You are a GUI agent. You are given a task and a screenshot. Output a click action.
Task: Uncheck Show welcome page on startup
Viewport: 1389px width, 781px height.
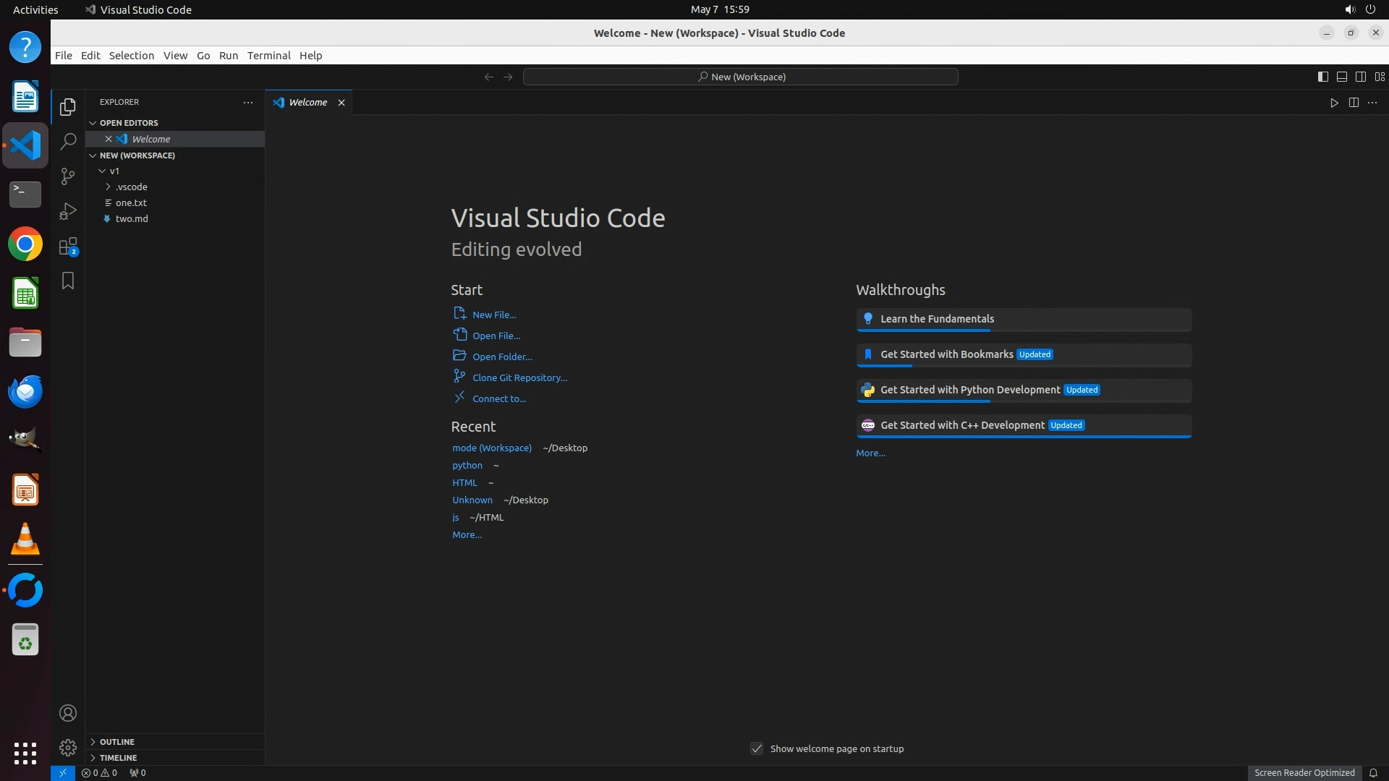click(757, 748)
